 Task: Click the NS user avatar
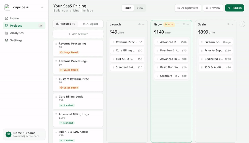[x=8, y=134]
